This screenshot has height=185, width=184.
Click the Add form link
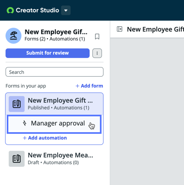(89, 86)
